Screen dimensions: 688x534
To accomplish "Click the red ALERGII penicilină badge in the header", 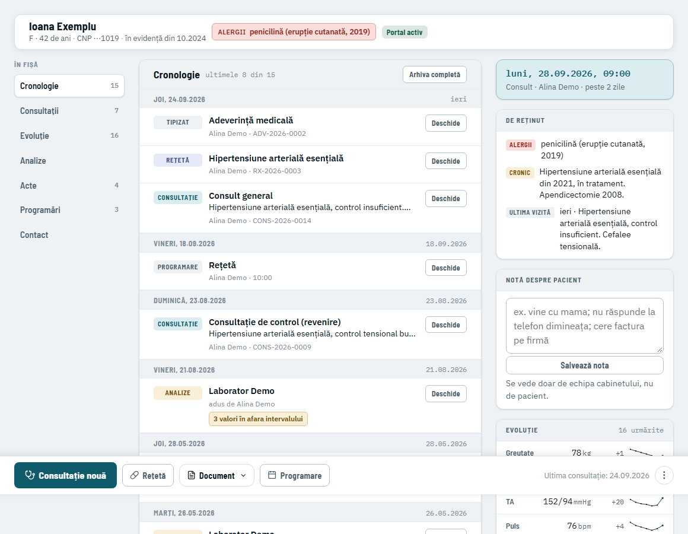I will coord(294,32).
